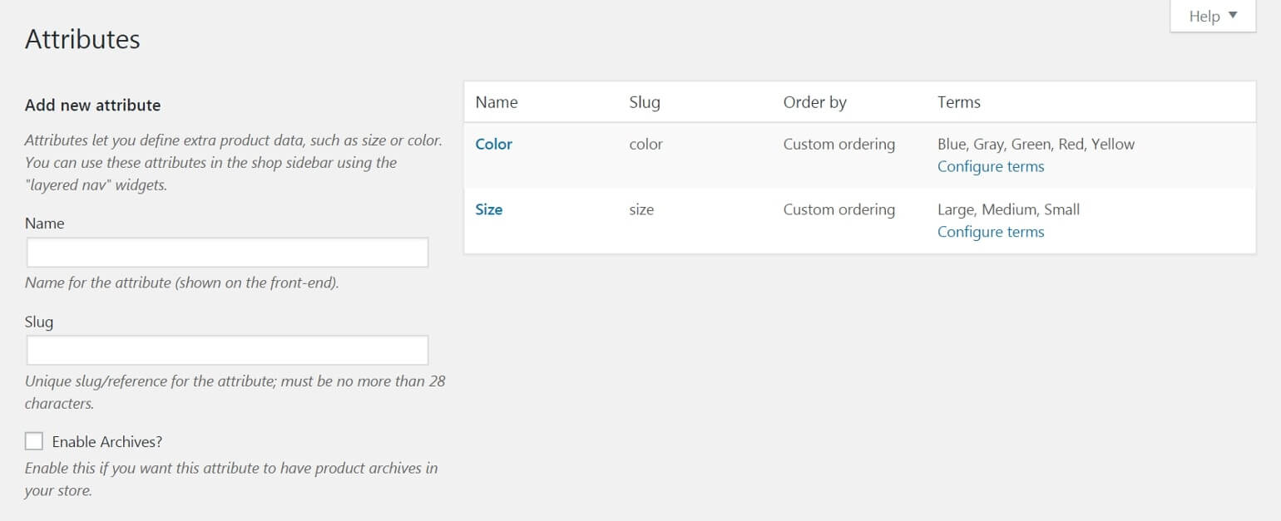
Task: Click the Custom ordering text for Size
Action: tap(838, 209)
